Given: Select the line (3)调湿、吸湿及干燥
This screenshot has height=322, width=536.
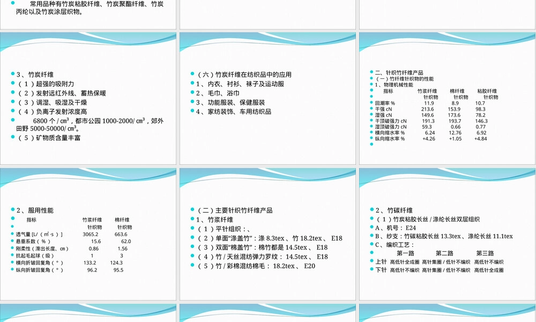Looking at the screenshot, I should click(x=52, y=103).
